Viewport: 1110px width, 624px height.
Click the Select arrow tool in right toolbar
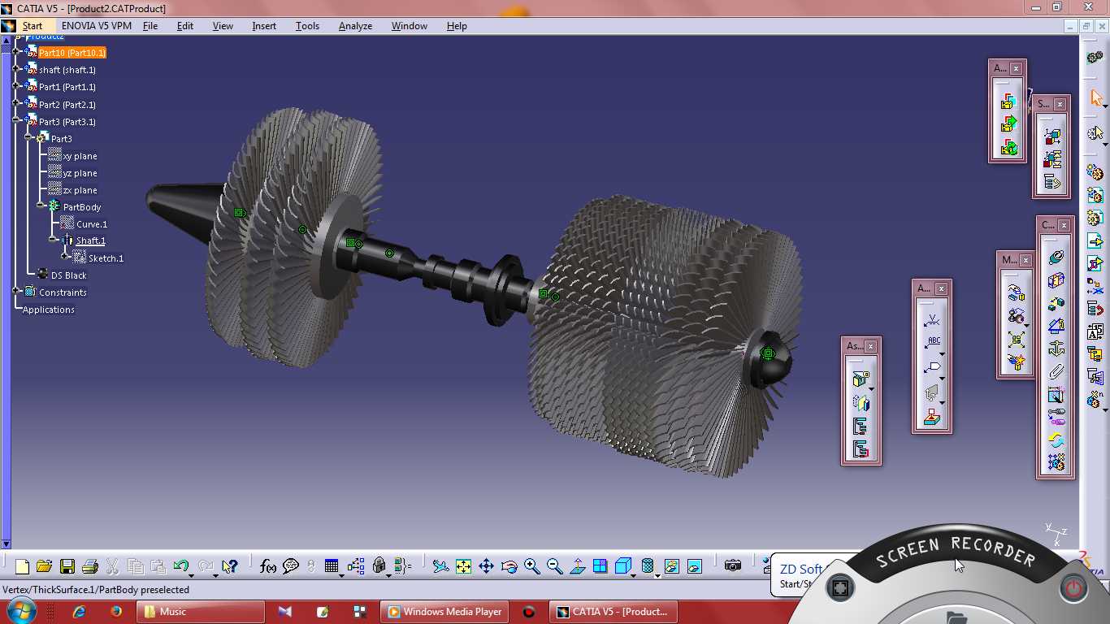1096,98
